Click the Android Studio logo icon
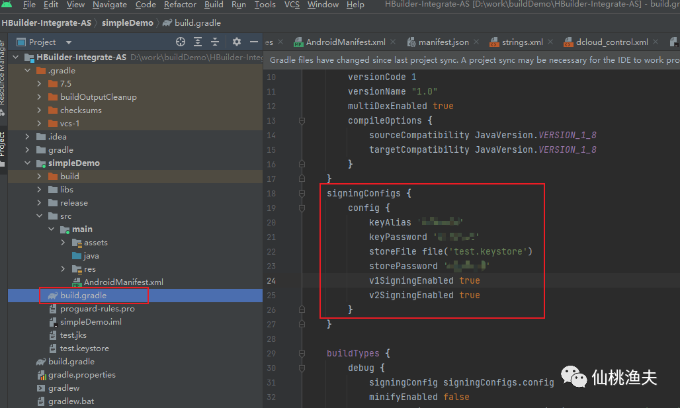The height and width of the screenshot is (408, 680). [x=7, y=5]
